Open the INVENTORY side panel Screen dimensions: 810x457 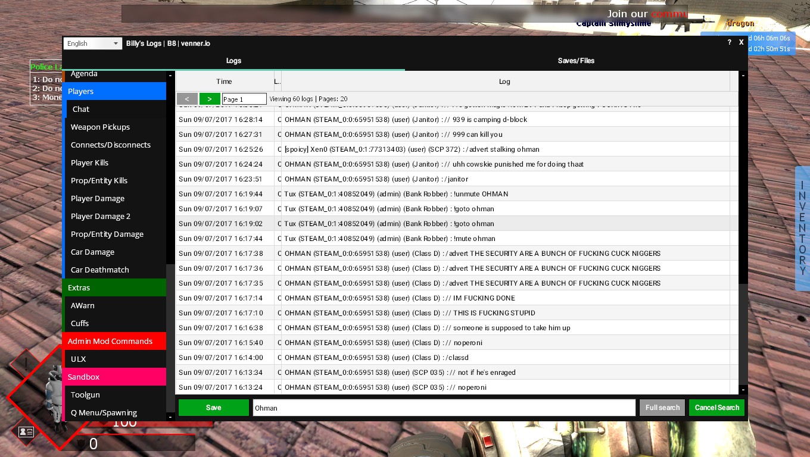point(802,228)
